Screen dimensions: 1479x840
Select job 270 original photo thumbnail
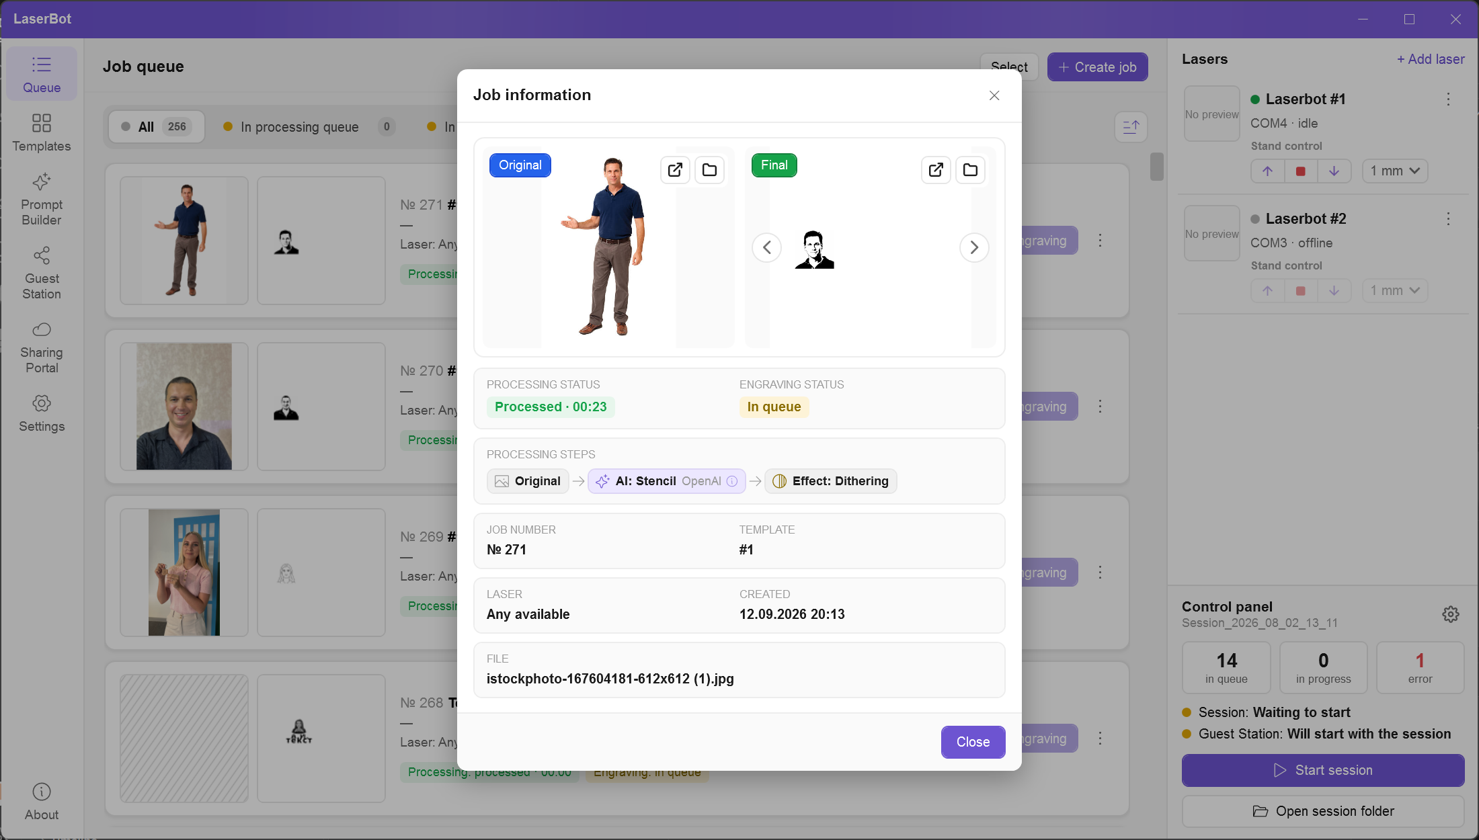coord(184,407)
